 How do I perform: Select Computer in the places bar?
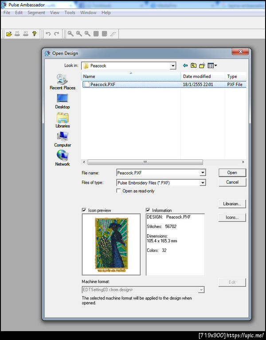click(63, 139)
